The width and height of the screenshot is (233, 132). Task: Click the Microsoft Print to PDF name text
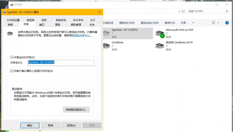coord(180,30)
